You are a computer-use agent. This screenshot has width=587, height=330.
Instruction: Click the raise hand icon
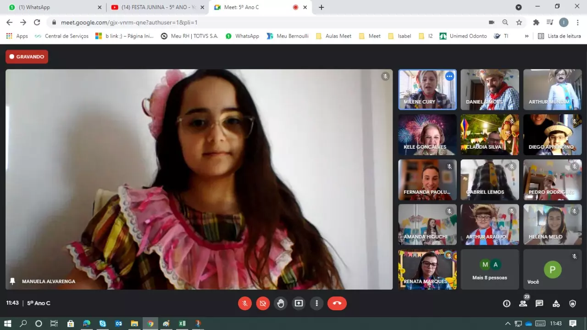click(x=281, y=303)
